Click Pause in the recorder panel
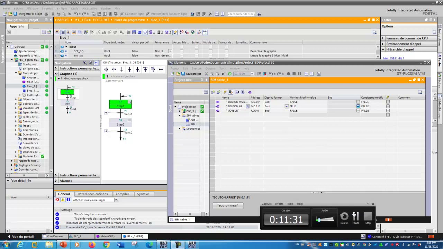Viewport: 443px width, 249px height. coord(356,218)
